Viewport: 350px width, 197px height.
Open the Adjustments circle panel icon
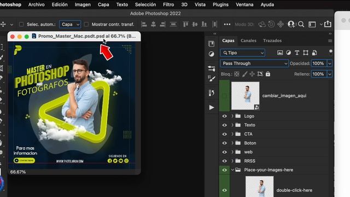[212, 54]
